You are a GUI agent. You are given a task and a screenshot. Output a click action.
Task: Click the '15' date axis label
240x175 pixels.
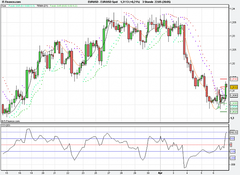7,173
